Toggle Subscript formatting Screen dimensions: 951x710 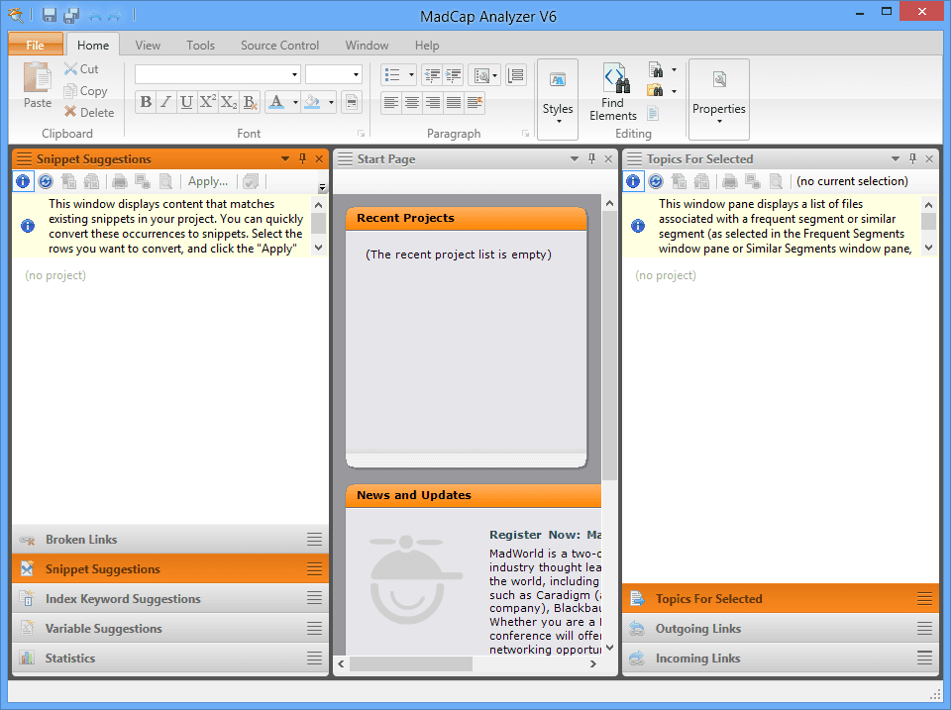coord(228,102)
